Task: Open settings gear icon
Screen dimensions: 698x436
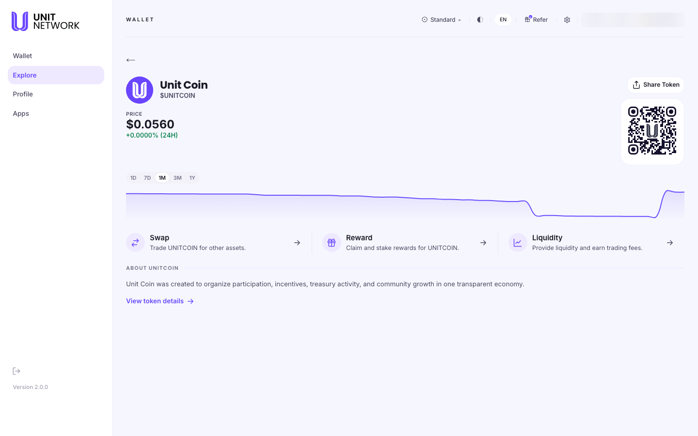Action: [x=567, y=20]
